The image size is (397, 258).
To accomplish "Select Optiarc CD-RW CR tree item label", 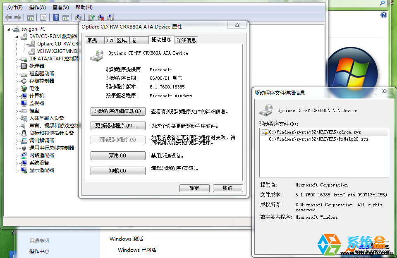I will pyautogui.click(x=58, y=44).
